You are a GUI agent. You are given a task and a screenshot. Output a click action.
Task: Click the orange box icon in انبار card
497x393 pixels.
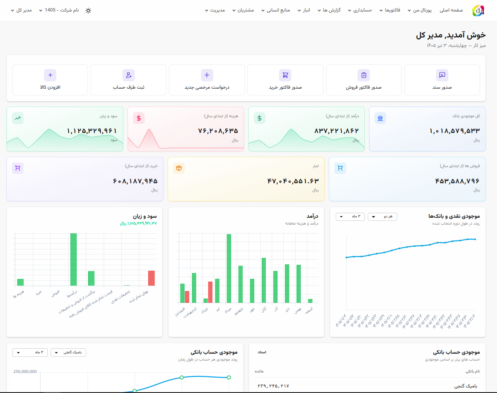point(179,168)
